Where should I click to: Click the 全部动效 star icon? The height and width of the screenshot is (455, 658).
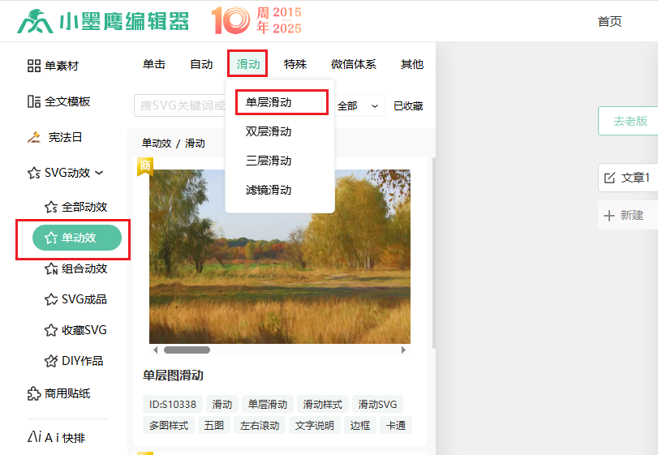coord(51,207)
